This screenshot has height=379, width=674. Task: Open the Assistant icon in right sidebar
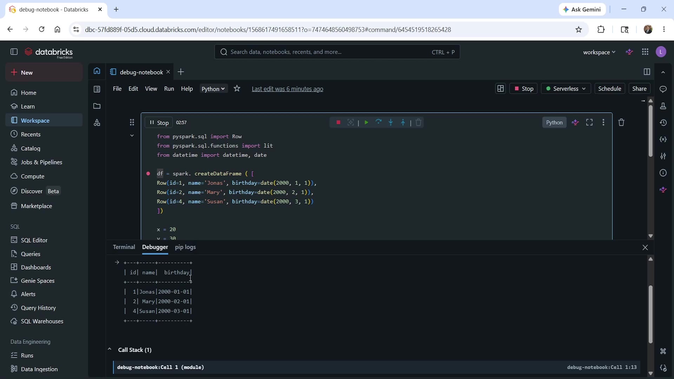click(663, 189)
